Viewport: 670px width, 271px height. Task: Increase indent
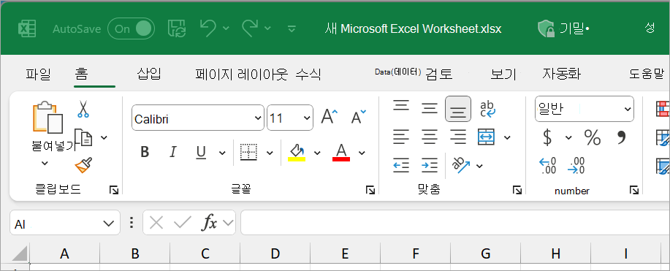(430, 165)
